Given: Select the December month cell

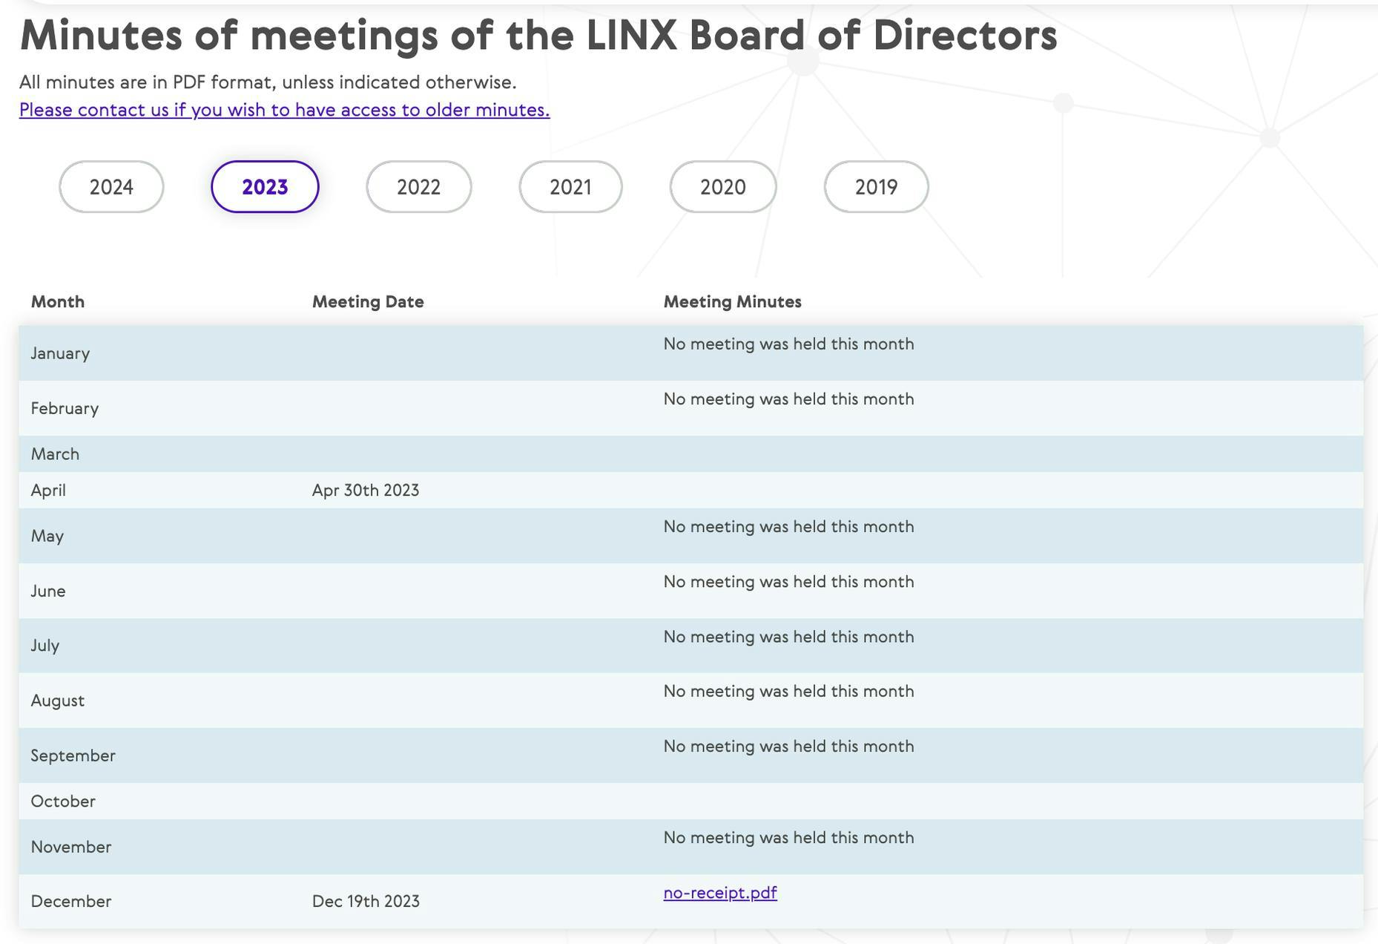Looking at the screenshot, I should (71, 902).
